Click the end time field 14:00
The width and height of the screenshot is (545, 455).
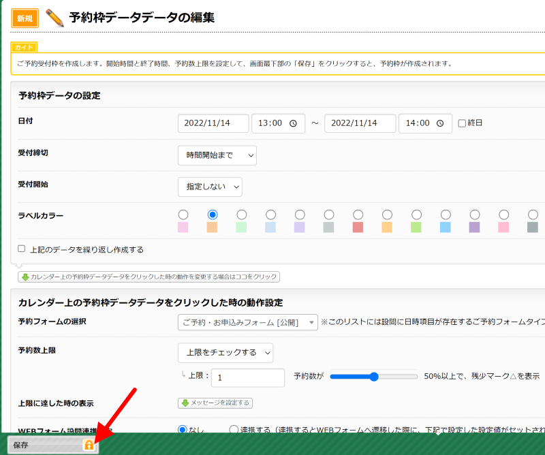tap(425, 123)
